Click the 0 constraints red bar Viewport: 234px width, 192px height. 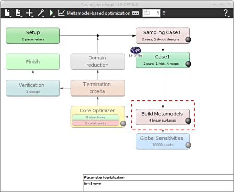(x=95, y=123)
